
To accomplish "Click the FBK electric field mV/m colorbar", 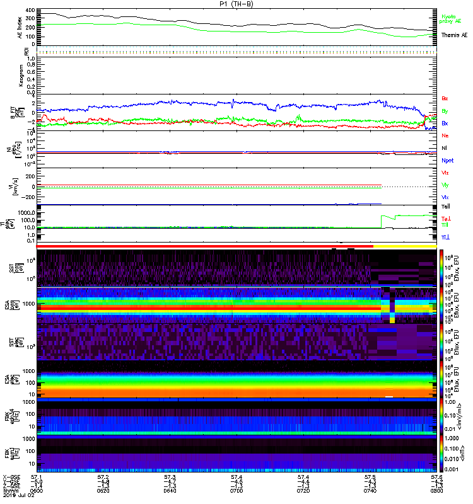I will point(441,416).
